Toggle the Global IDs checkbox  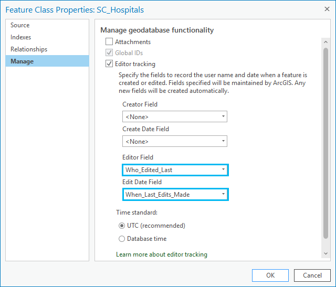[109, 52]
